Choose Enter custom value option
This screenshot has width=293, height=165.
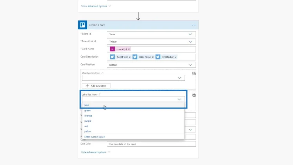(x=133, y=137)
